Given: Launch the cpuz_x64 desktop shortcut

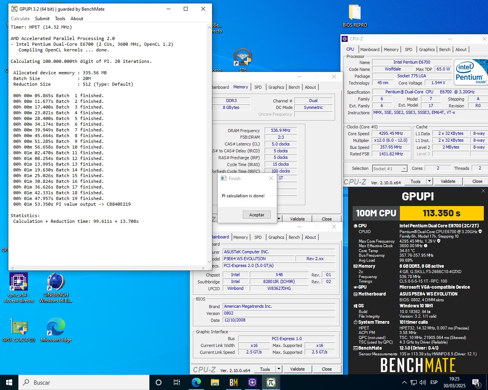Looking at the screenshot, I should coord(19,288).
